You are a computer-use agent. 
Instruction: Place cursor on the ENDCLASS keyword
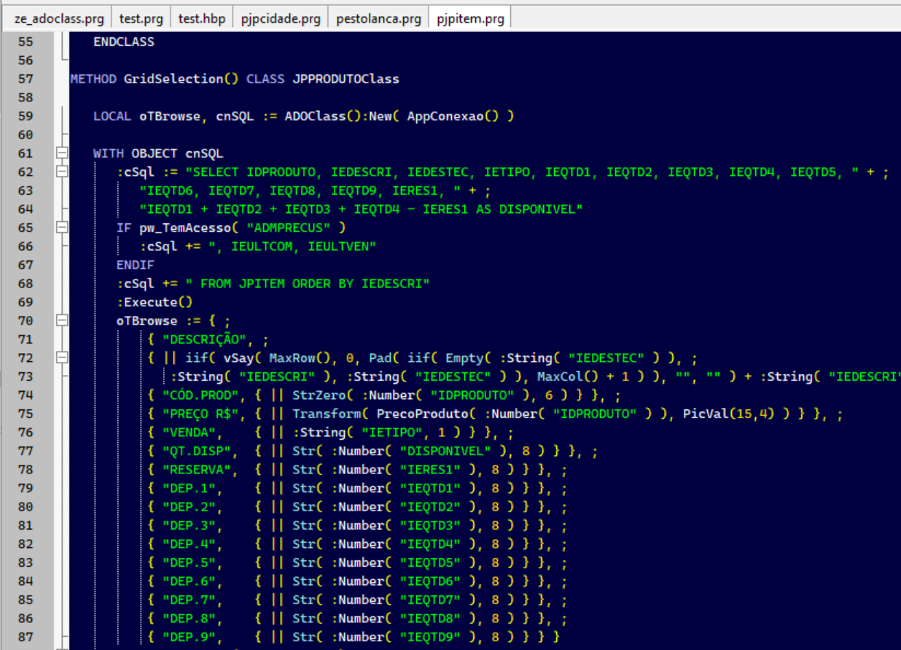pos(123,42)
